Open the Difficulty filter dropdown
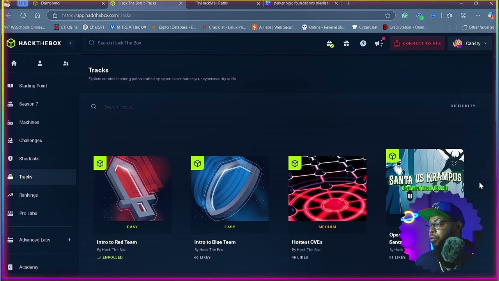This screenshot has height=281, width=499. click(x=463, y=106)
